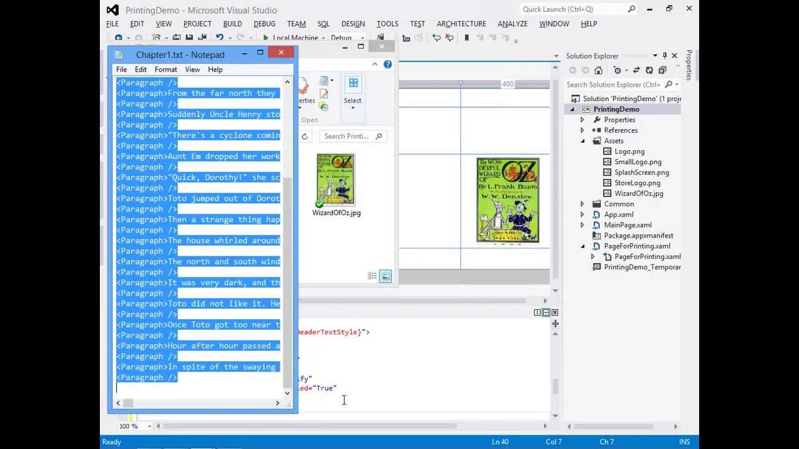Collapse the File Explorer ribbon with chevron
Screen dimensions: 799x449
coord(375,64)
